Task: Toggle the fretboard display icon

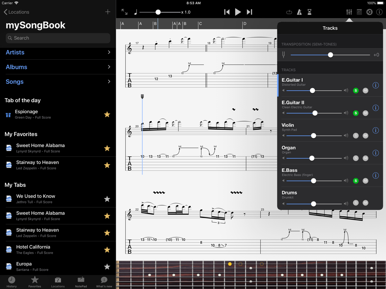Action: (x=359, y=12)
